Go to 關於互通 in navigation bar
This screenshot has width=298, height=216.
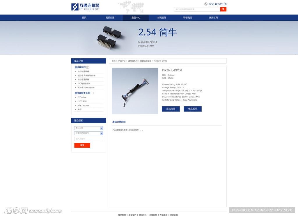[110, 18]
